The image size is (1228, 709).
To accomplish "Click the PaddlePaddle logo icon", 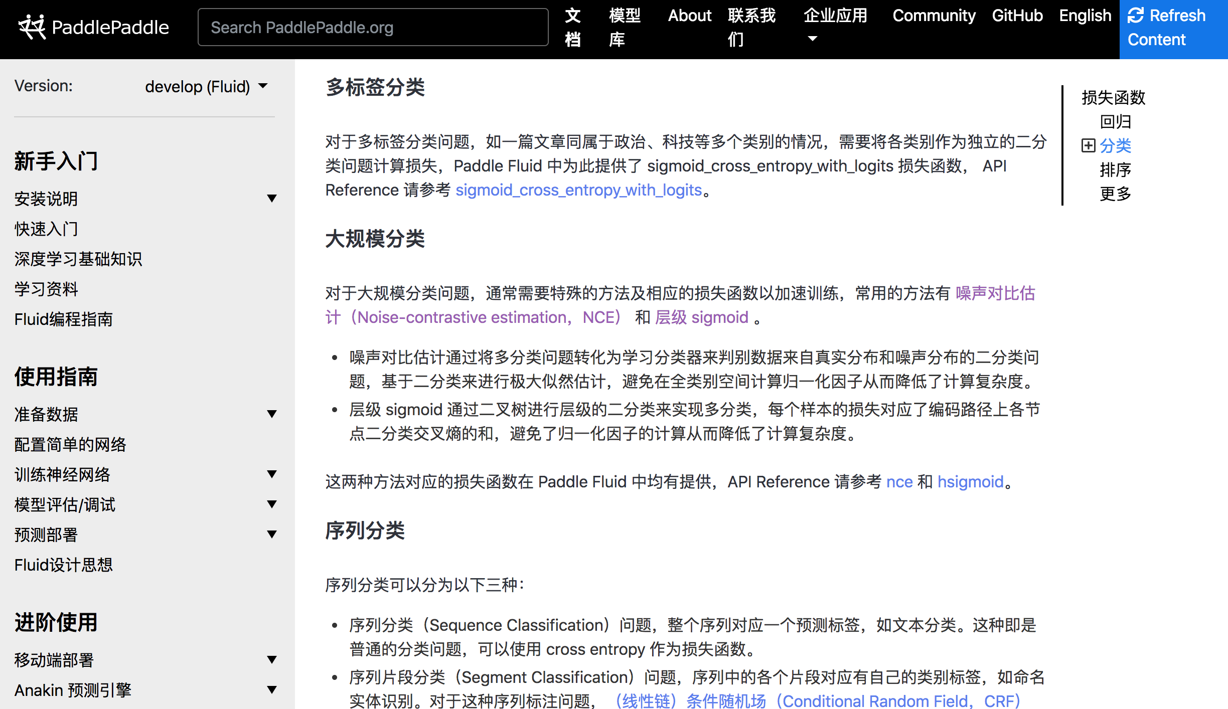I will (x=32, y=27).
